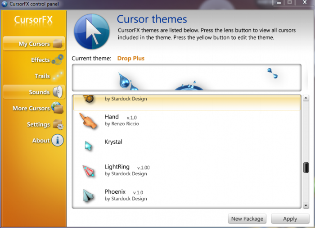This screenshot has width=315, height=228.
Task: Click the More Cursors globe icon
Action: coord(58,108)
